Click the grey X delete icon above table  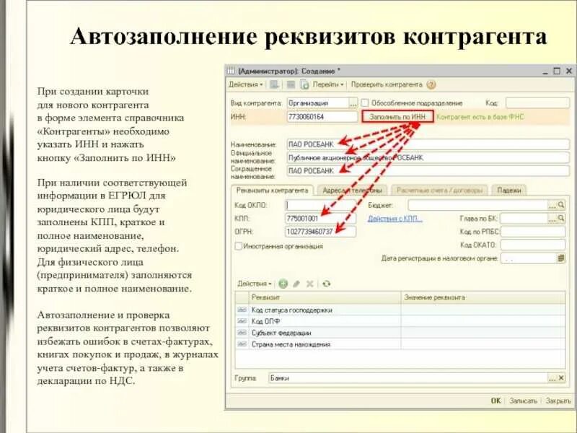[310, 284]
